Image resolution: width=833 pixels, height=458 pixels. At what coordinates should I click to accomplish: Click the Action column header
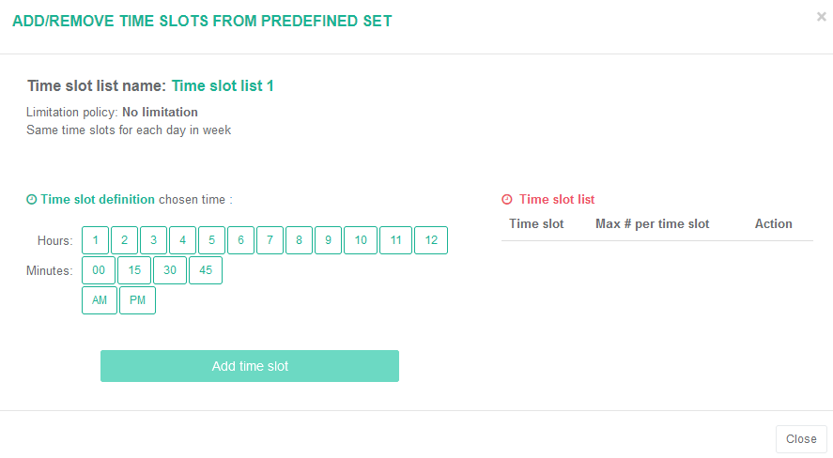pyautogui.click(x=774, y=224)
